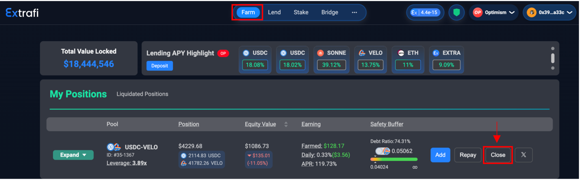Click the wallet avatar icon
Screen dimensions: 581x181
point(531,12)
